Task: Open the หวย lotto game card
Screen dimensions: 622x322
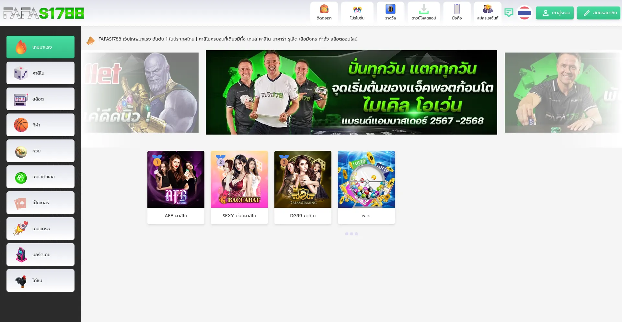Action: [x=366, y=187]
